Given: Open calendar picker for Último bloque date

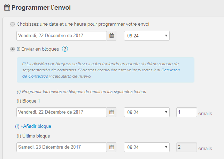Looking at the screenshot, I should (x=111, y=147).
